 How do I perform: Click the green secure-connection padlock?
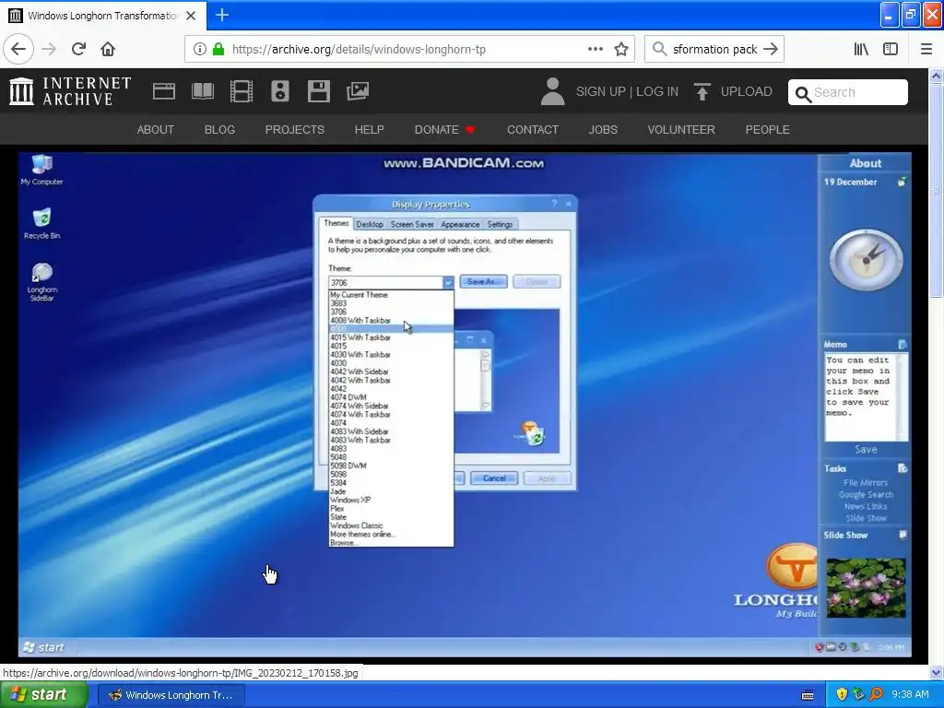(218, 50)
